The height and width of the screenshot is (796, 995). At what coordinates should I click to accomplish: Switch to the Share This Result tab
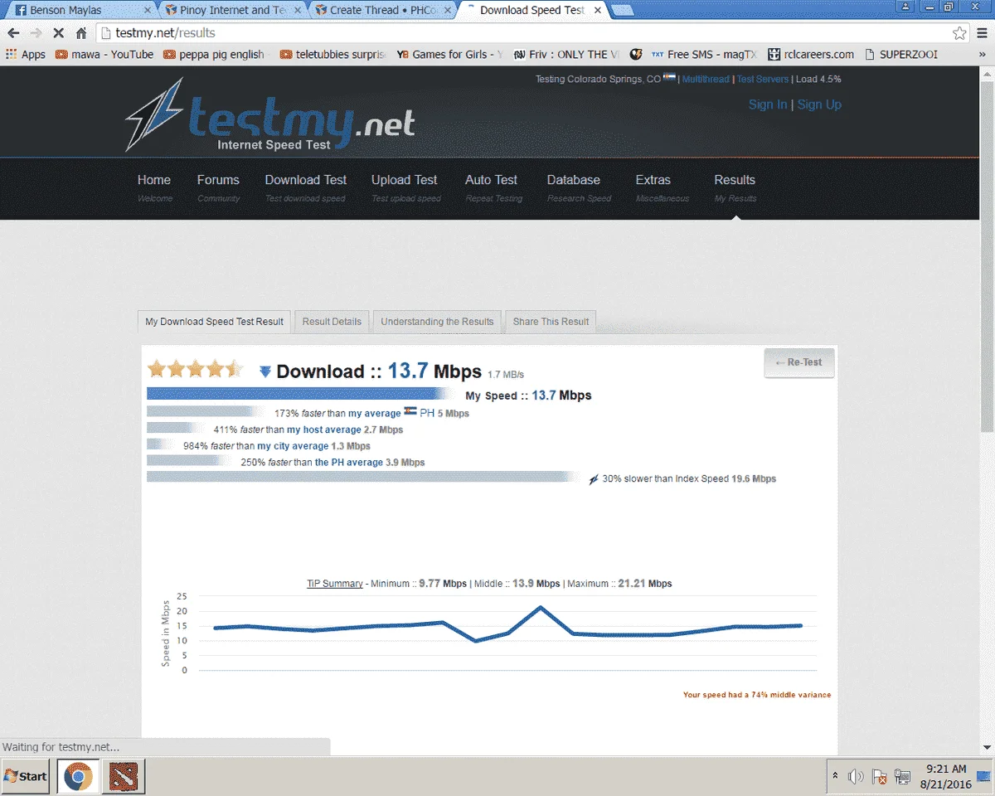coord(551,322)
